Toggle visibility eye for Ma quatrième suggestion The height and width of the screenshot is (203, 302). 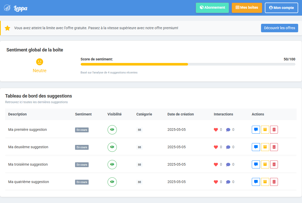point(112,182)
